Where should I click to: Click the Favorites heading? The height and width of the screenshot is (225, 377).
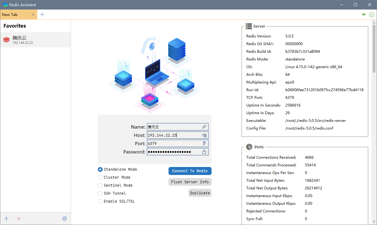click(15, 26)
